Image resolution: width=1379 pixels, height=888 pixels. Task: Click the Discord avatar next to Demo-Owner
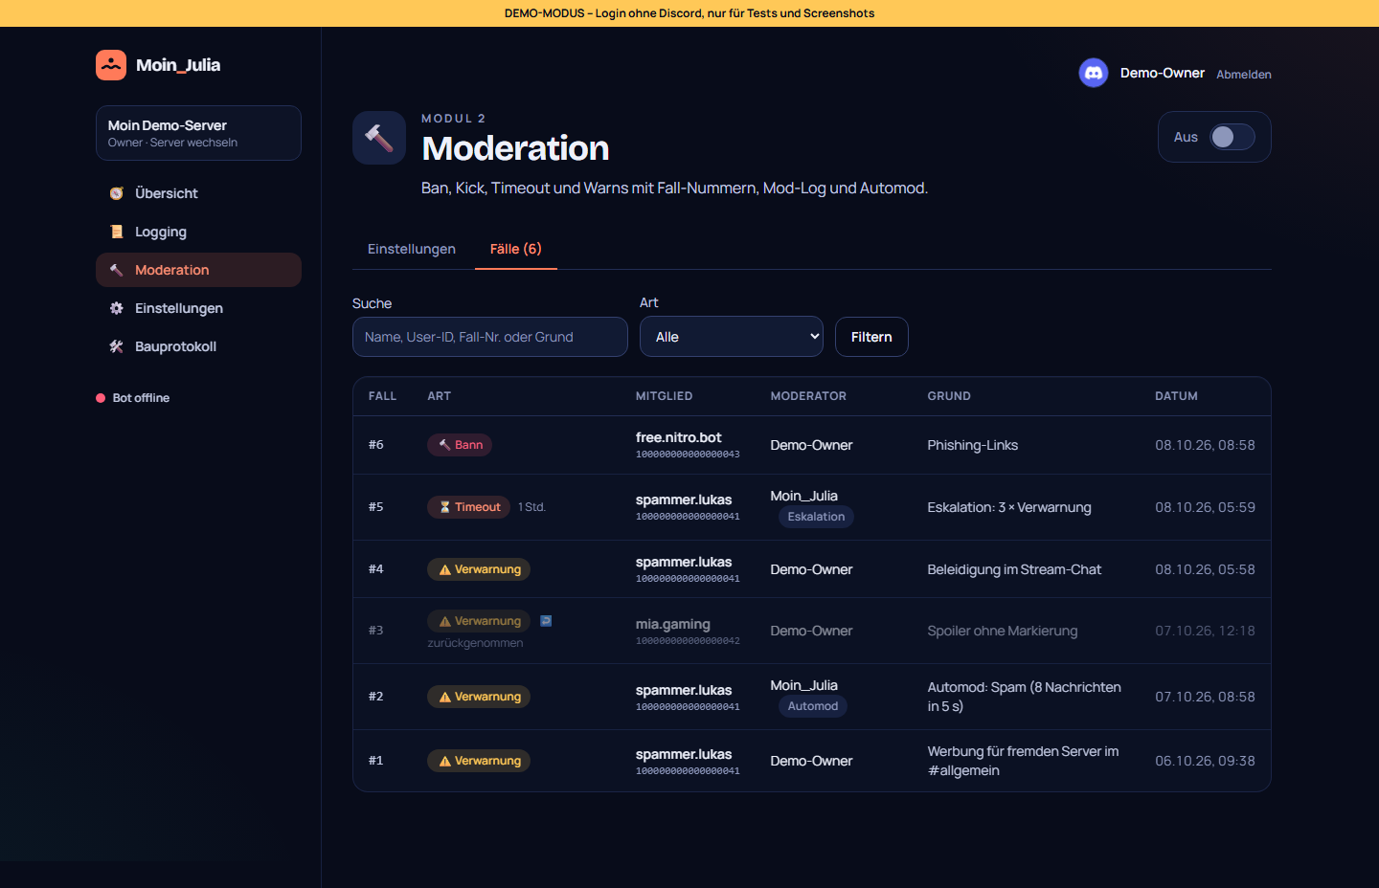pyautogui.click(x=1094, y=73)
